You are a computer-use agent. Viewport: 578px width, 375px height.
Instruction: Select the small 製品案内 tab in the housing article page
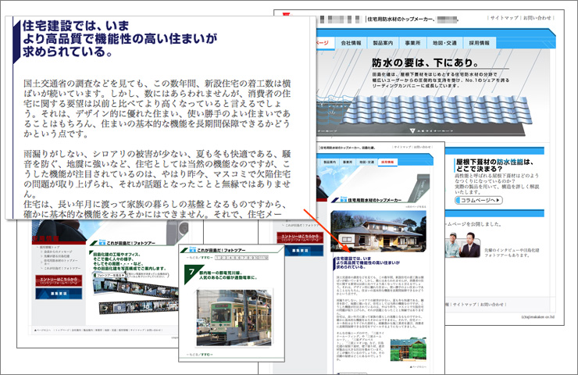pos(330,162)
